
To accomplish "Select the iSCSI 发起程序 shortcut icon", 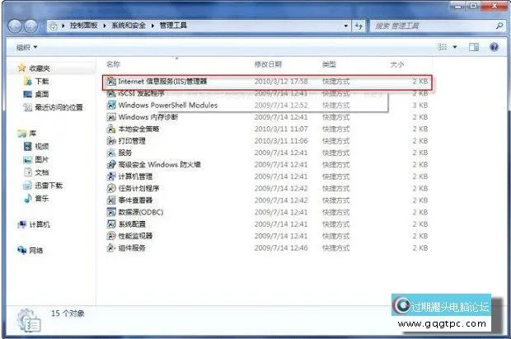I will pos(111,93).
